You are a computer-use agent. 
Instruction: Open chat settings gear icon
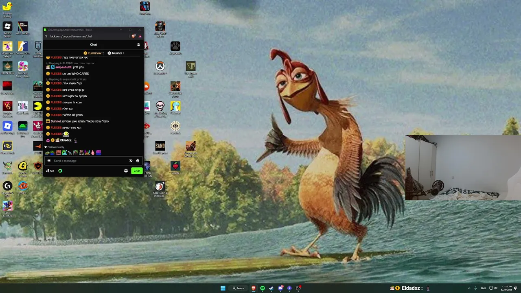(x=126, y=171)
